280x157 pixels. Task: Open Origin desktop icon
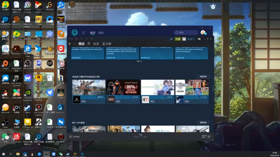pos(5,65)
